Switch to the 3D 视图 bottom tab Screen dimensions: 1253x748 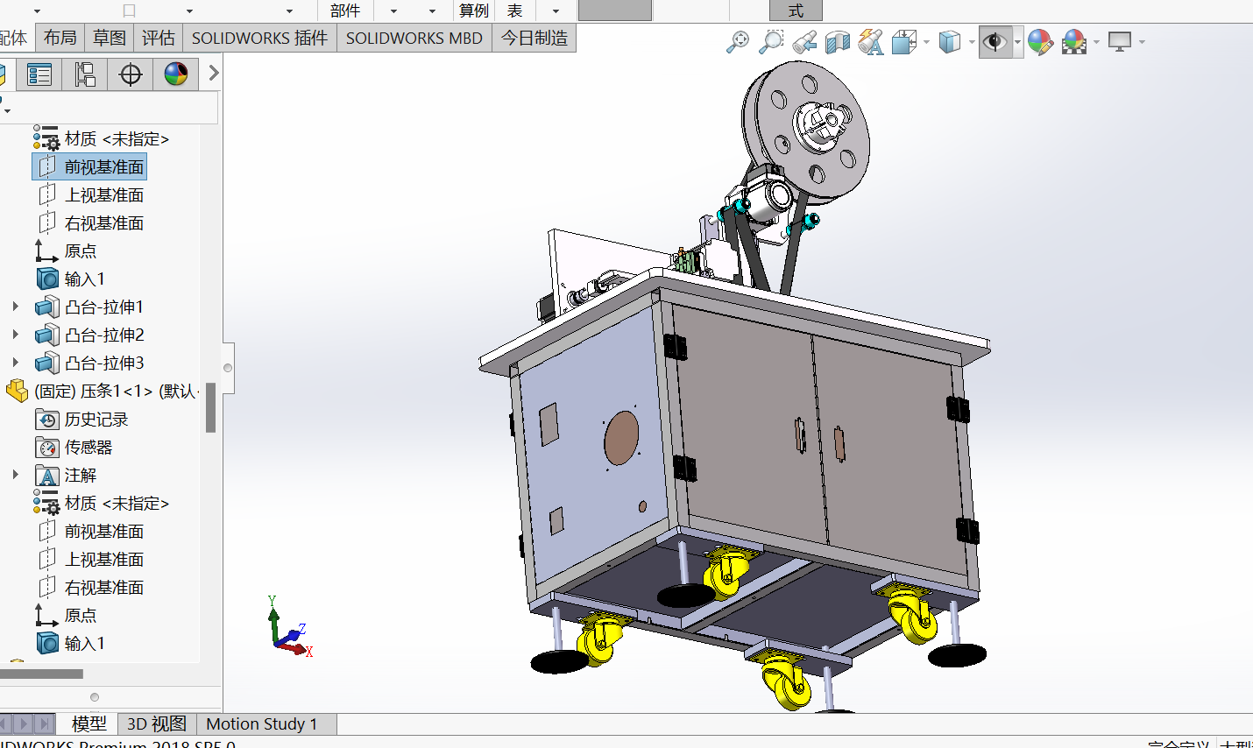pyautogui.click(x=157, y=723)
